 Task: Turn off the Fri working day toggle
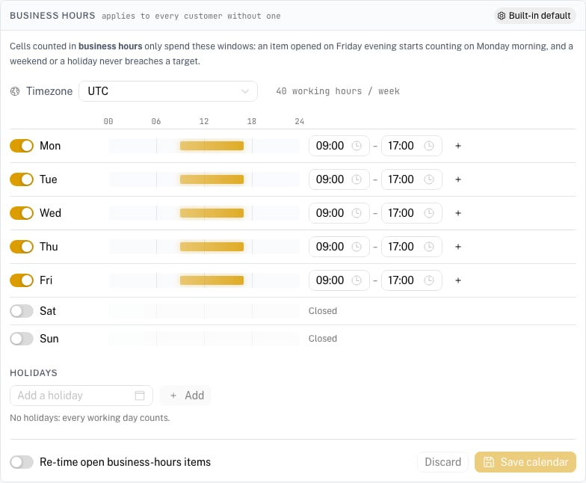pyautogui.click(x=22, y=280)
